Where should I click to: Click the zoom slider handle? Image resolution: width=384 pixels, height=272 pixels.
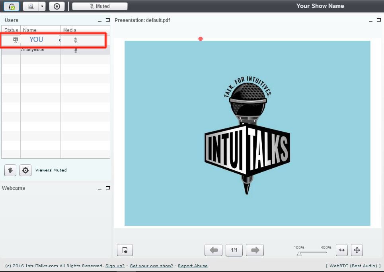click(x=299, y=254)
